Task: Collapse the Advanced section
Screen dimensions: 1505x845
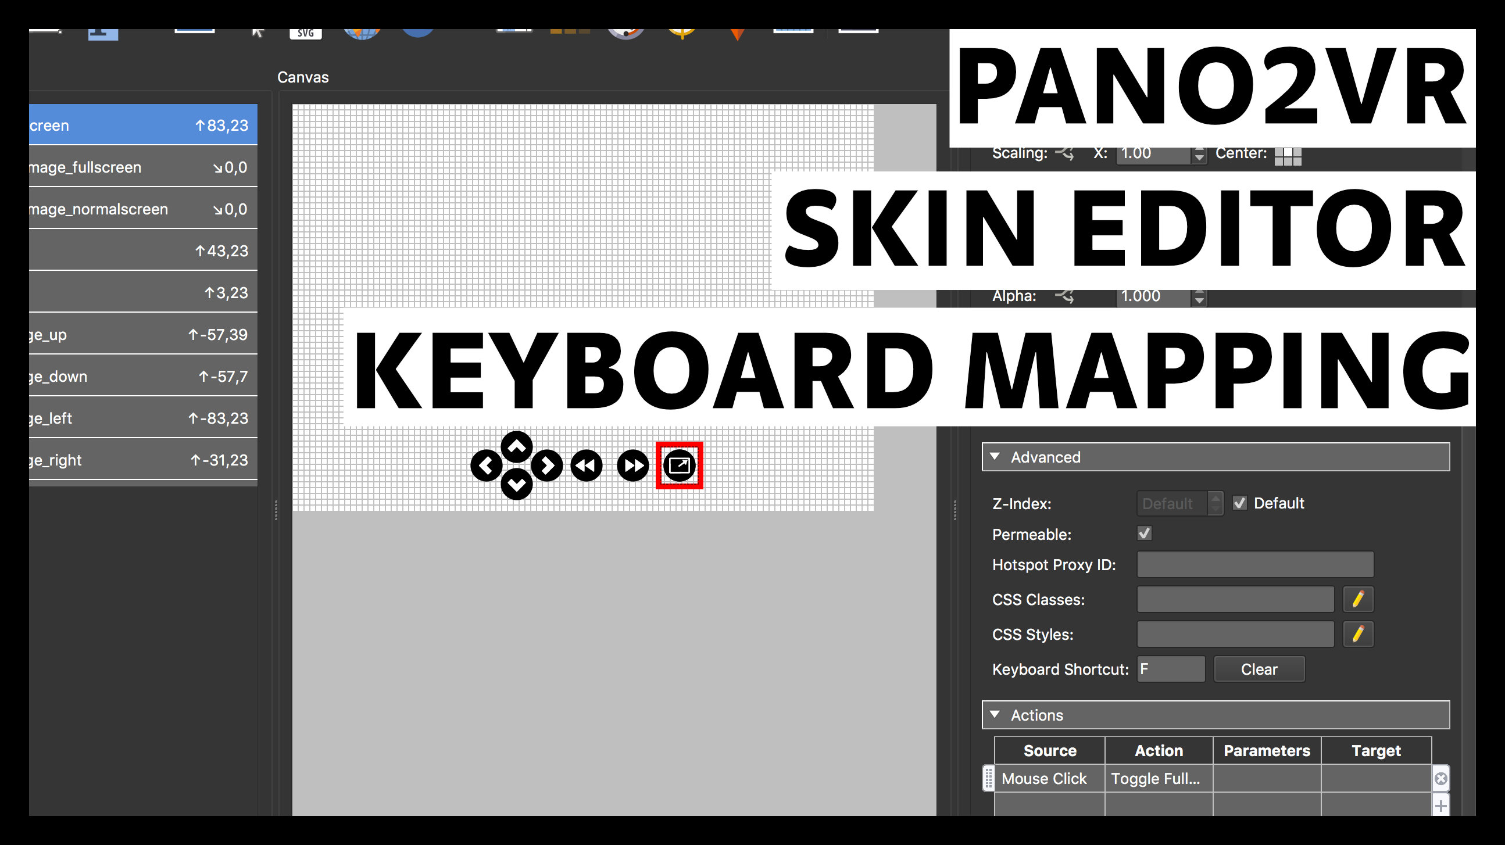Action: point(995,456)
